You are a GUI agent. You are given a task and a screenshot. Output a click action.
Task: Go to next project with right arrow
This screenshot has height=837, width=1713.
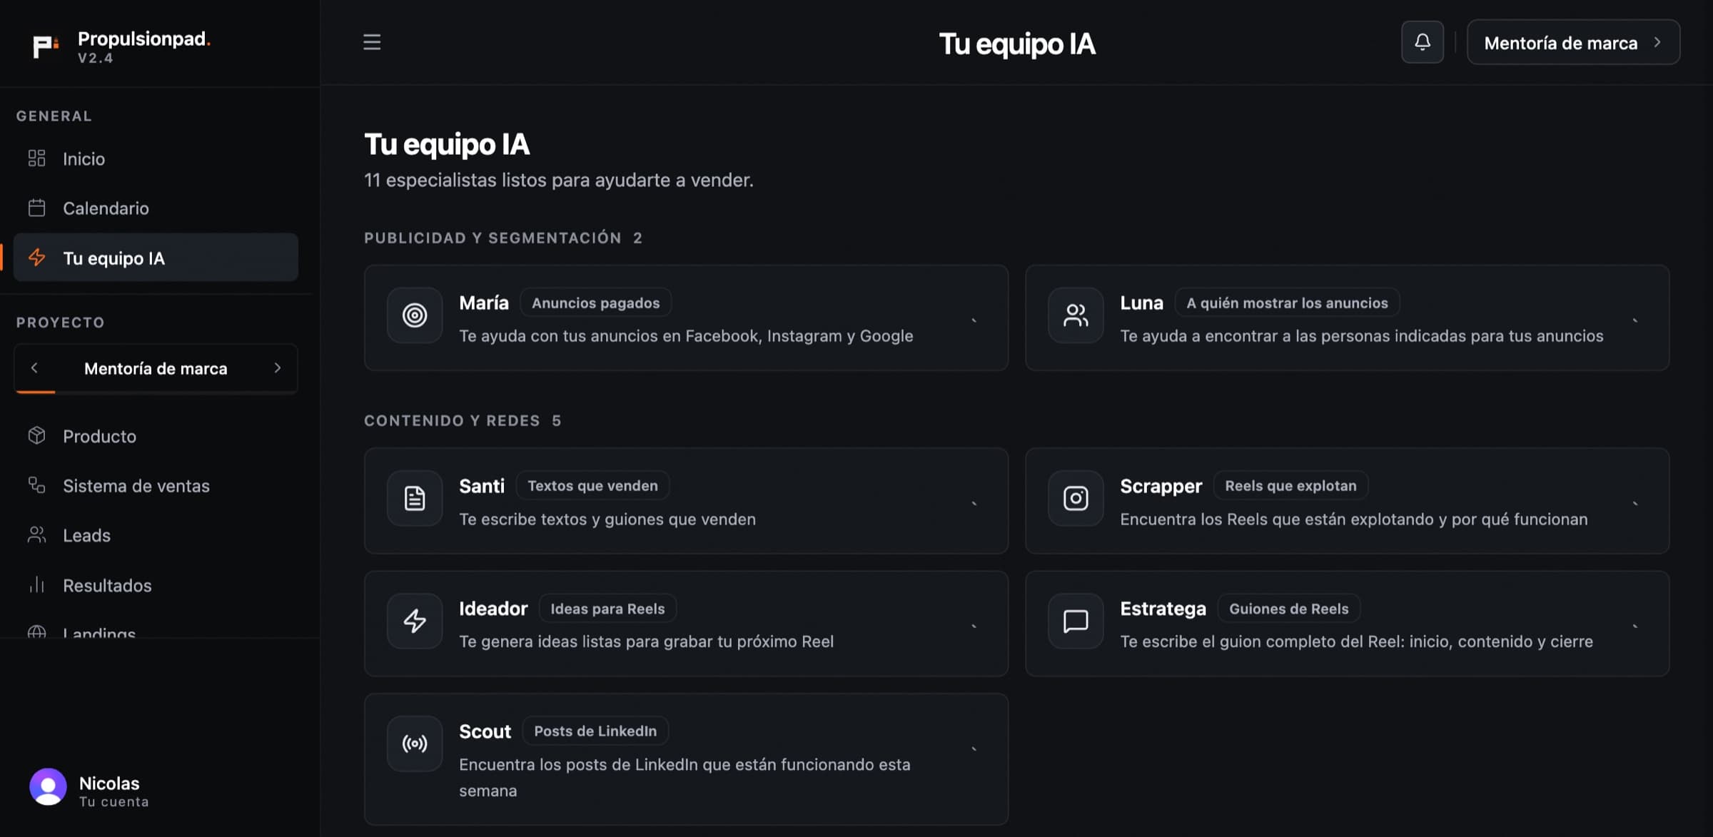pos(278,367)
